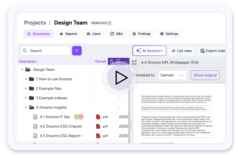Screen dimensions: 238x158
Task: Copy the project ID FBQOCXVD
Action: point(110,23)
